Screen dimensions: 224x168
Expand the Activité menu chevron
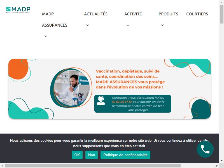tap(128, 25)
